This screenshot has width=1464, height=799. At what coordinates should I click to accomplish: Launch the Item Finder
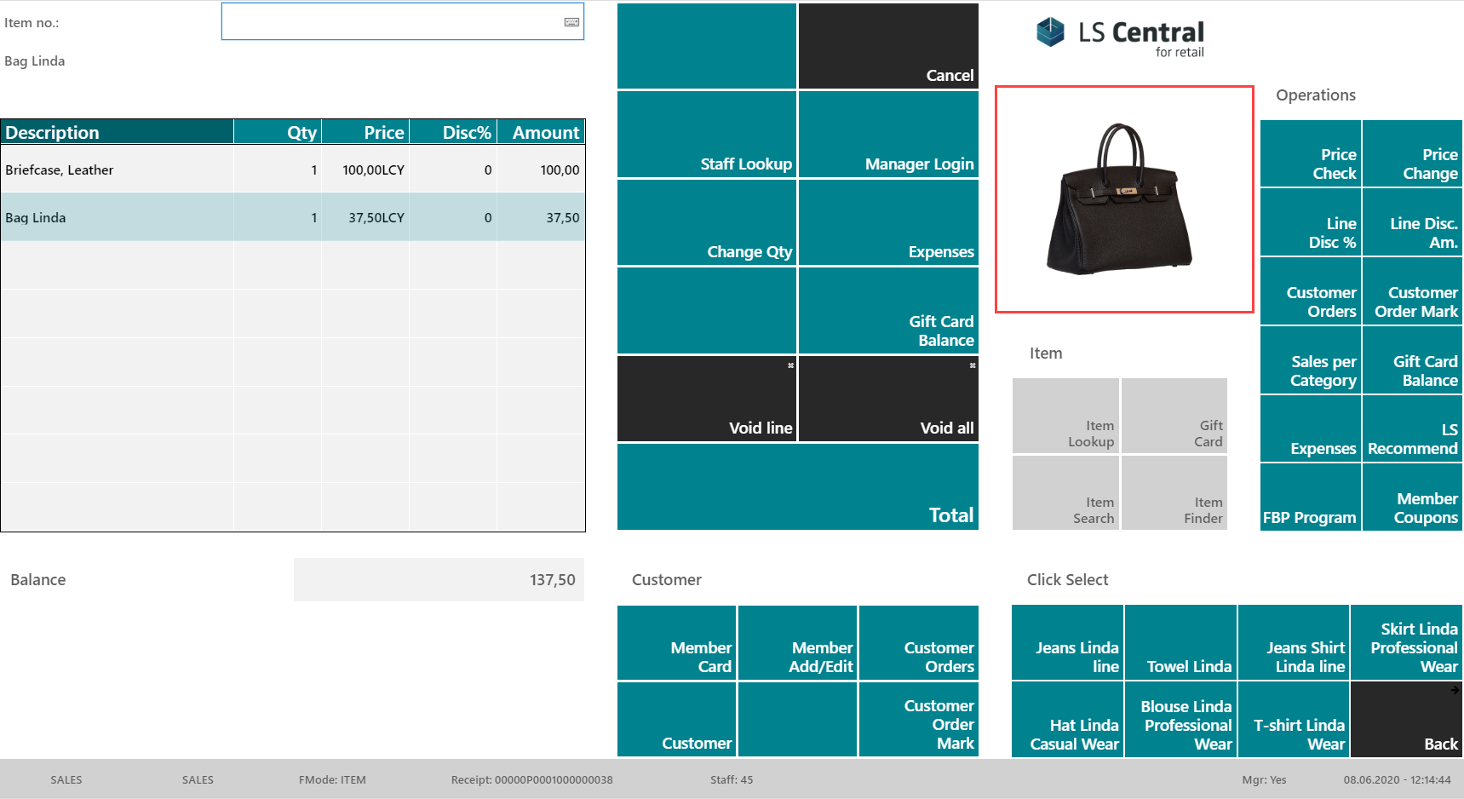tap(1174, 492)
